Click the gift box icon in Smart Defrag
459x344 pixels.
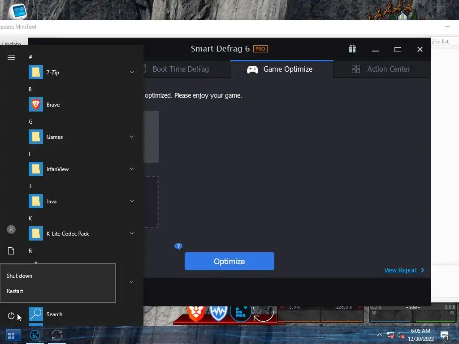pyautogui.click(x=352, y=49)
